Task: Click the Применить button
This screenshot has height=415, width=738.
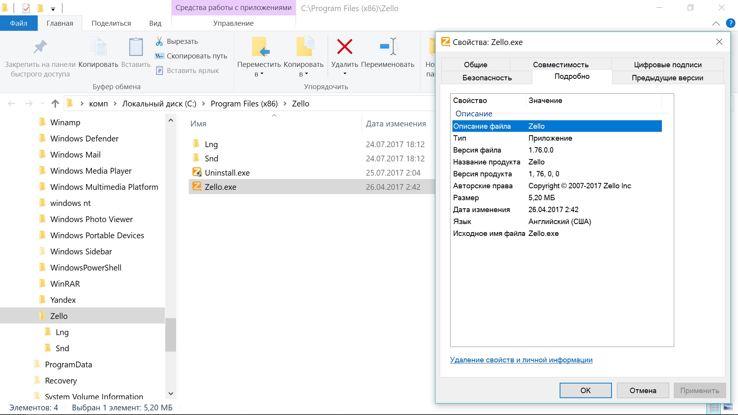Action: [x=700, y=390]
